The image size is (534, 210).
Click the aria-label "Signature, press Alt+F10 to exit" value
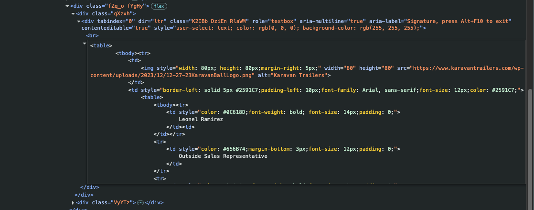click(x=458, y=21)
